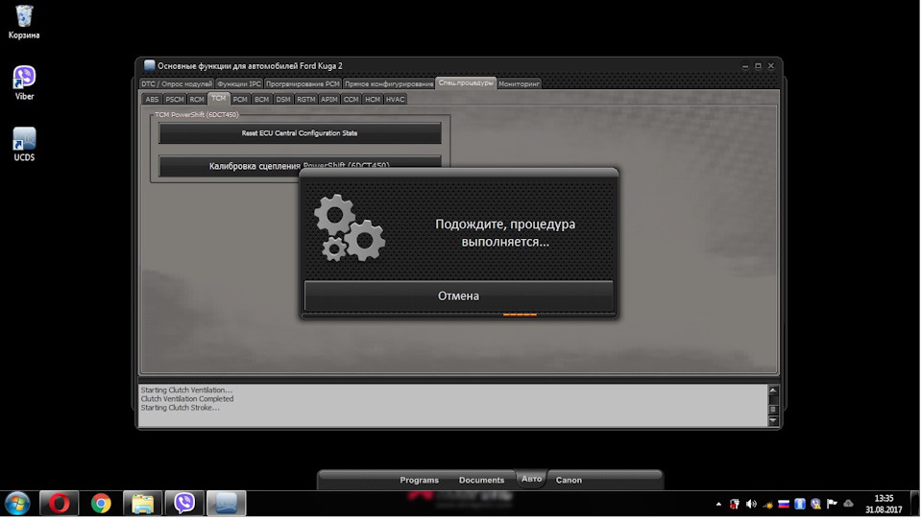Open the UCDS desktop shortcut

click(x=24, y=144)
